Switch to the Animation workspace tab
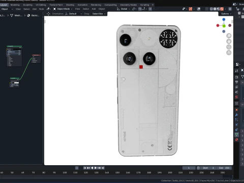Image resolution: width=244 pixels, height=183 pixels. tap(82, 5)
